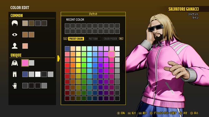Select the blue pants color swatch
Screen dimensions: 209x117
pyautogui.click(x=25, y=74)
